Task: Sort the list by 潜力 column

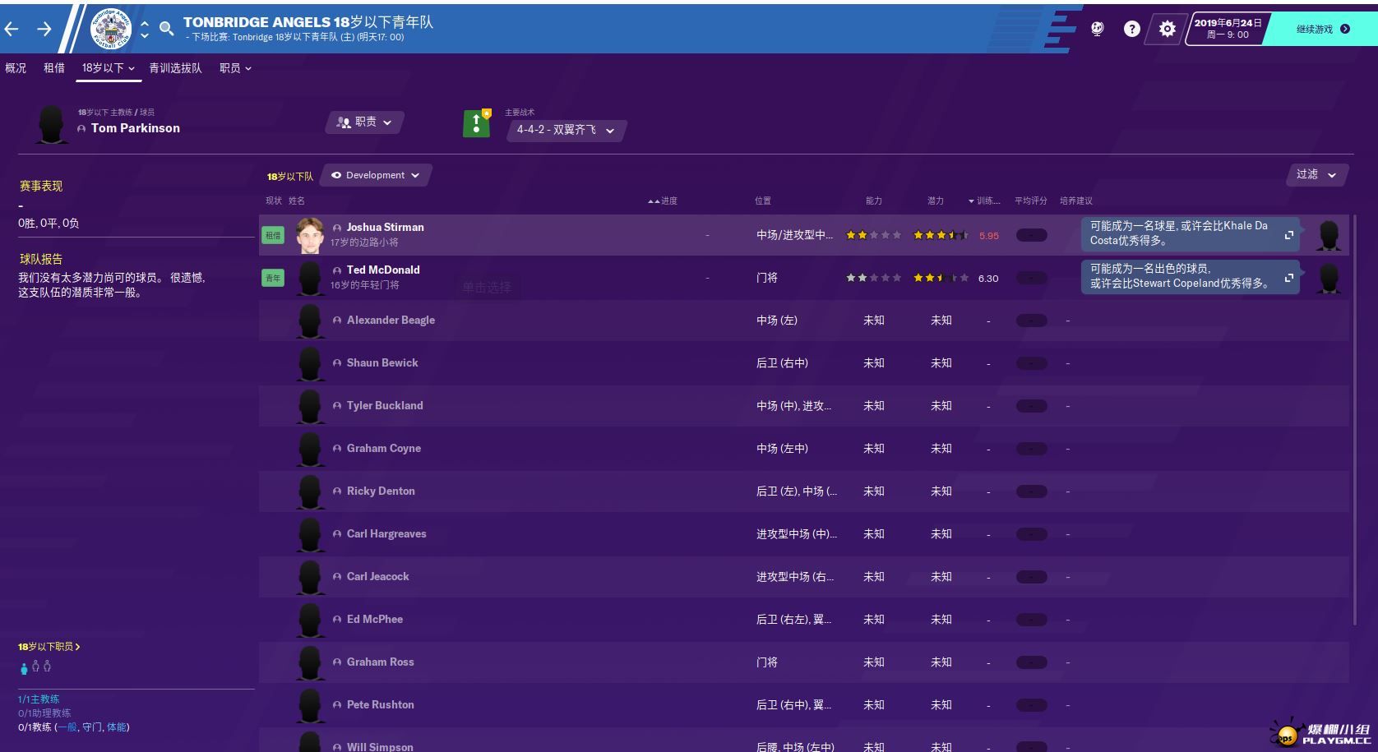Action: (x=936, y=201)
